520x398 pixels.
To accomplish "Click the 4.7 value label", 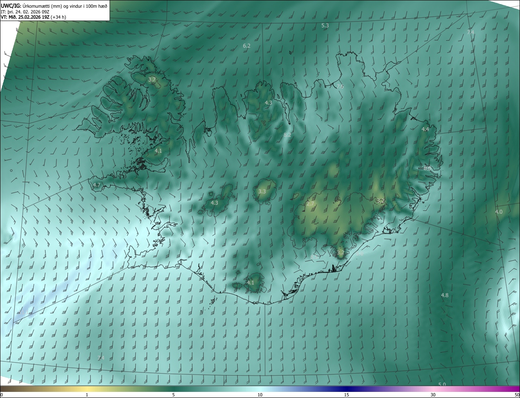I will [96, 185].
